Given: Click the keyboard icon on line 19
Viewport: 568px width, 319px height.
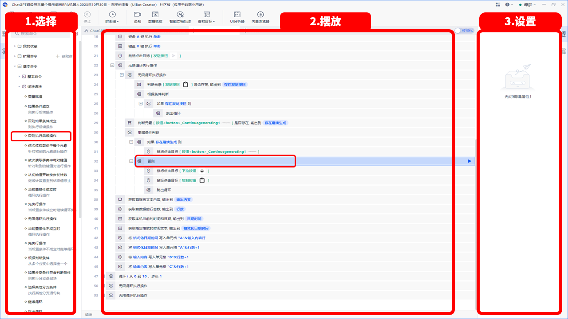Looking at the screenshot, I should [x=120, y=36].
